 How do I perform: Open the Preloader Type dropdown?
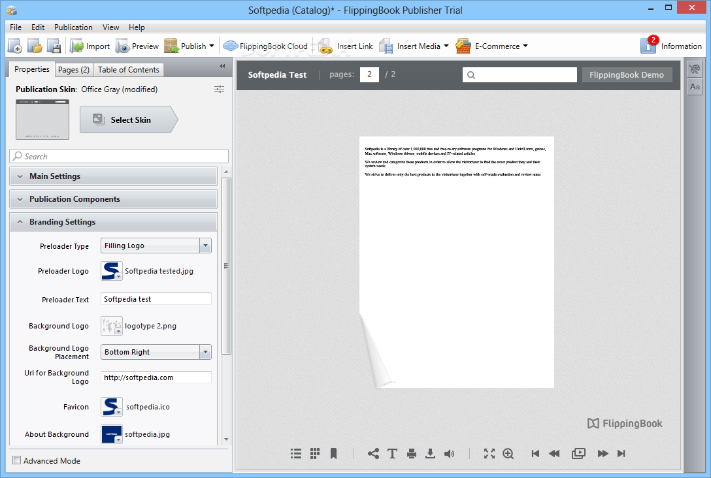(x=156, y=246)
